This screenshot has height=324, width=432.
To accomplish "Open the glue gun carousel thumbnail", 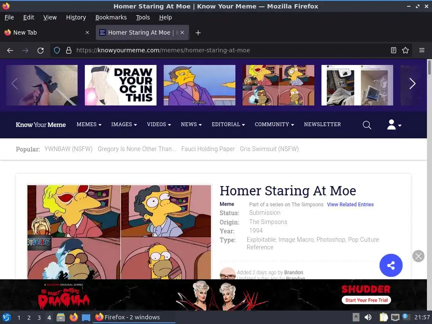I will (42, 85).
